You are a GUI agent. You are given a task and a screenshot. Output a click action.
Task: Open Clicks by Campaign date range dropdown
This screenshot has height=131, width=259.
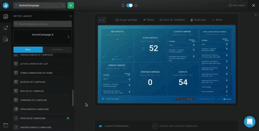click(x=182, y=35)
